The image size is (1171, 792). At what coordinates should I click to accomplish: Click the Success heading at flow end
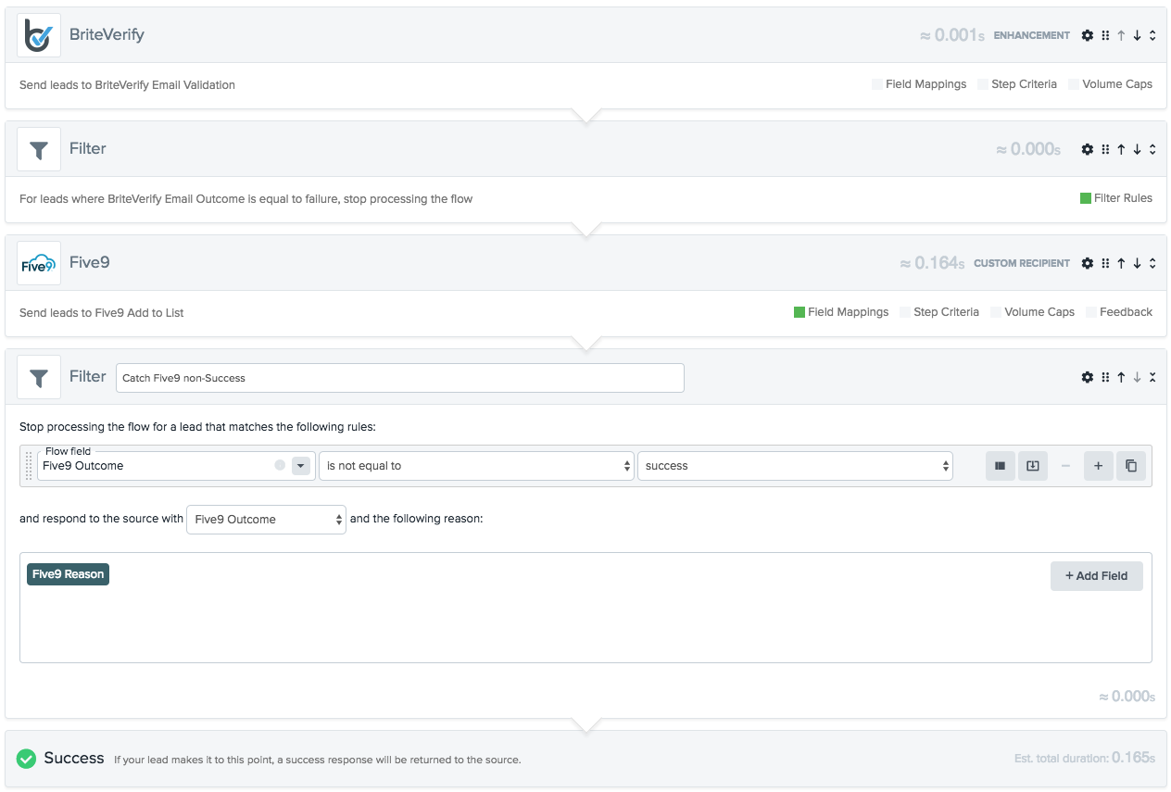74,759
